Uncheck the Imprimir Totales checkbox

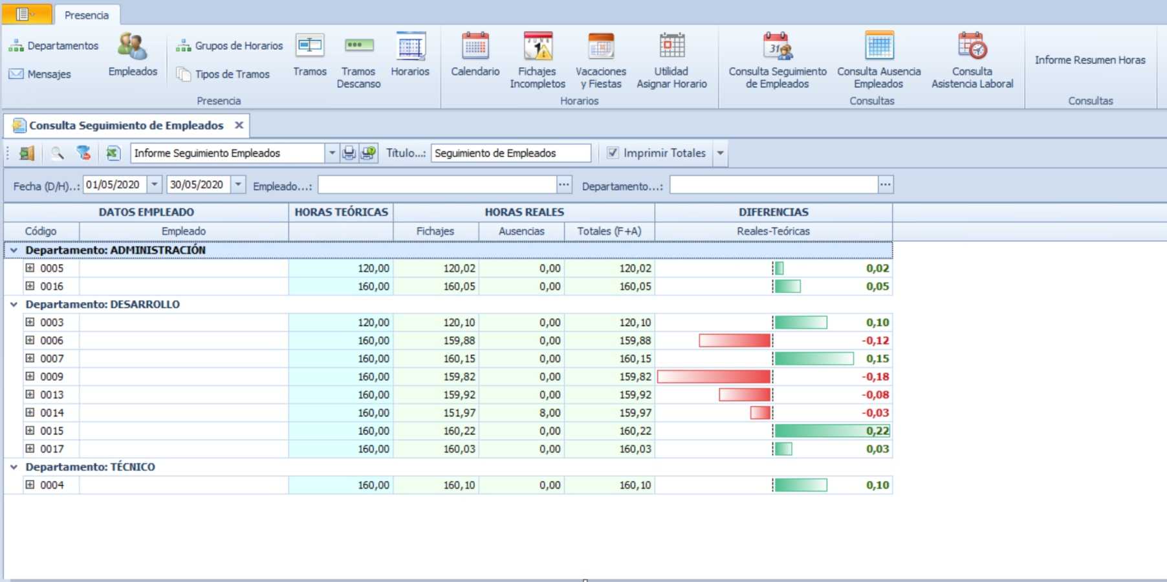pos(612,153)
